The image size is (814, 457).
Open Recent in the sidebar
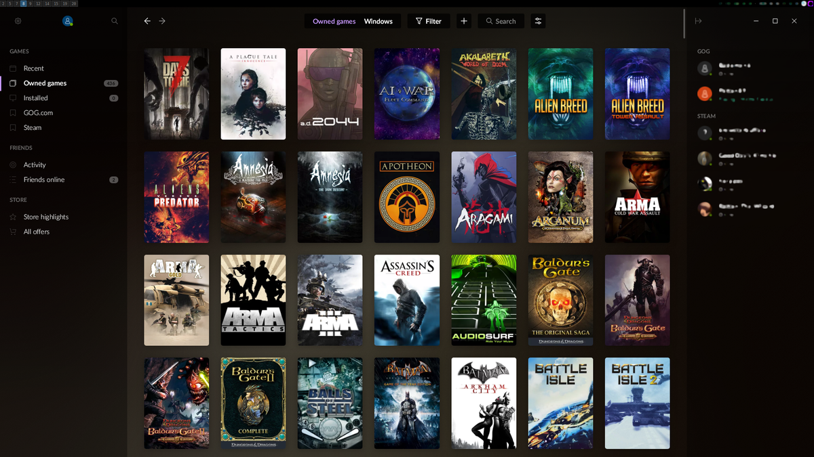click(33, 68)
